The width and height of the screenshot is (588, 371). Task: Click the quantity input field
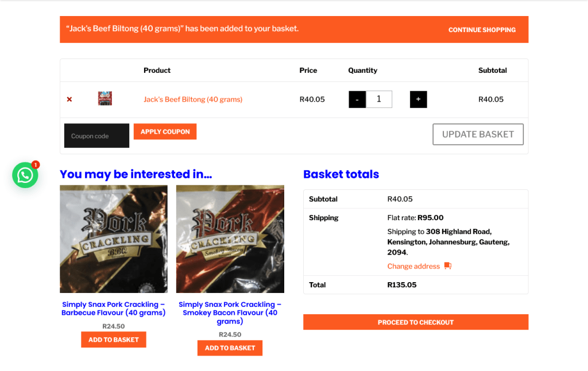[379, 99]
